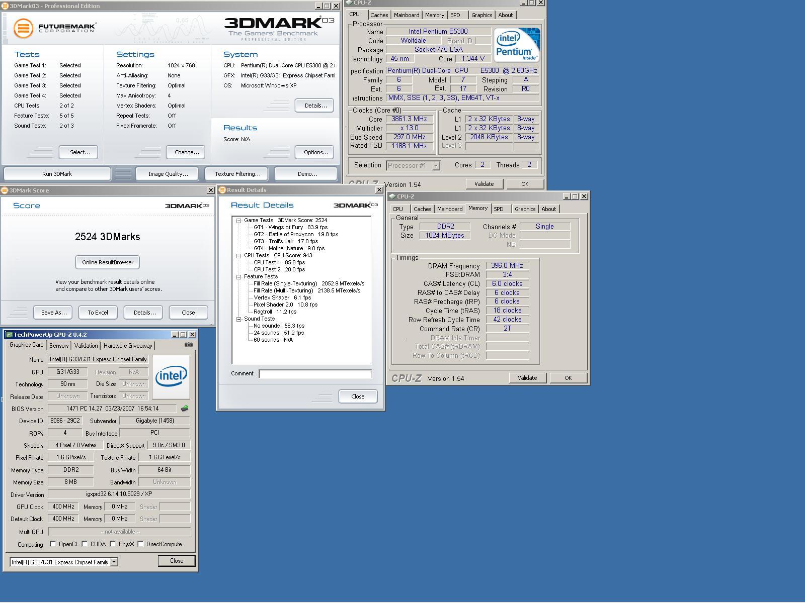Open the Mainboard tab in CPU-Z Memory window

point(450,209)
